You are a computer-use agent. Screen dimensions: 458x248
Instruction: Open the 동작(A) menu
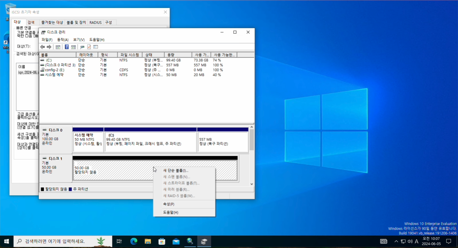63,40
